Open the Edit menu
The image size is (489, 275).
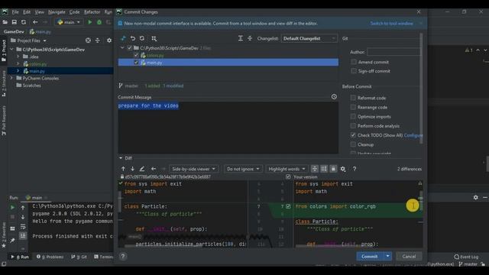click(27, 12)
